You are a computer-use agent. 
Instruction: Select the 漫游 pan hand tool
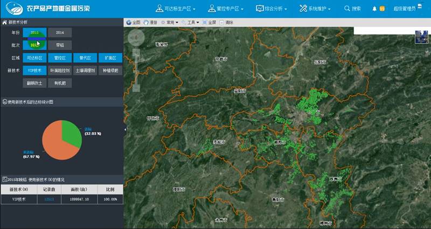[x=146, y=23]
